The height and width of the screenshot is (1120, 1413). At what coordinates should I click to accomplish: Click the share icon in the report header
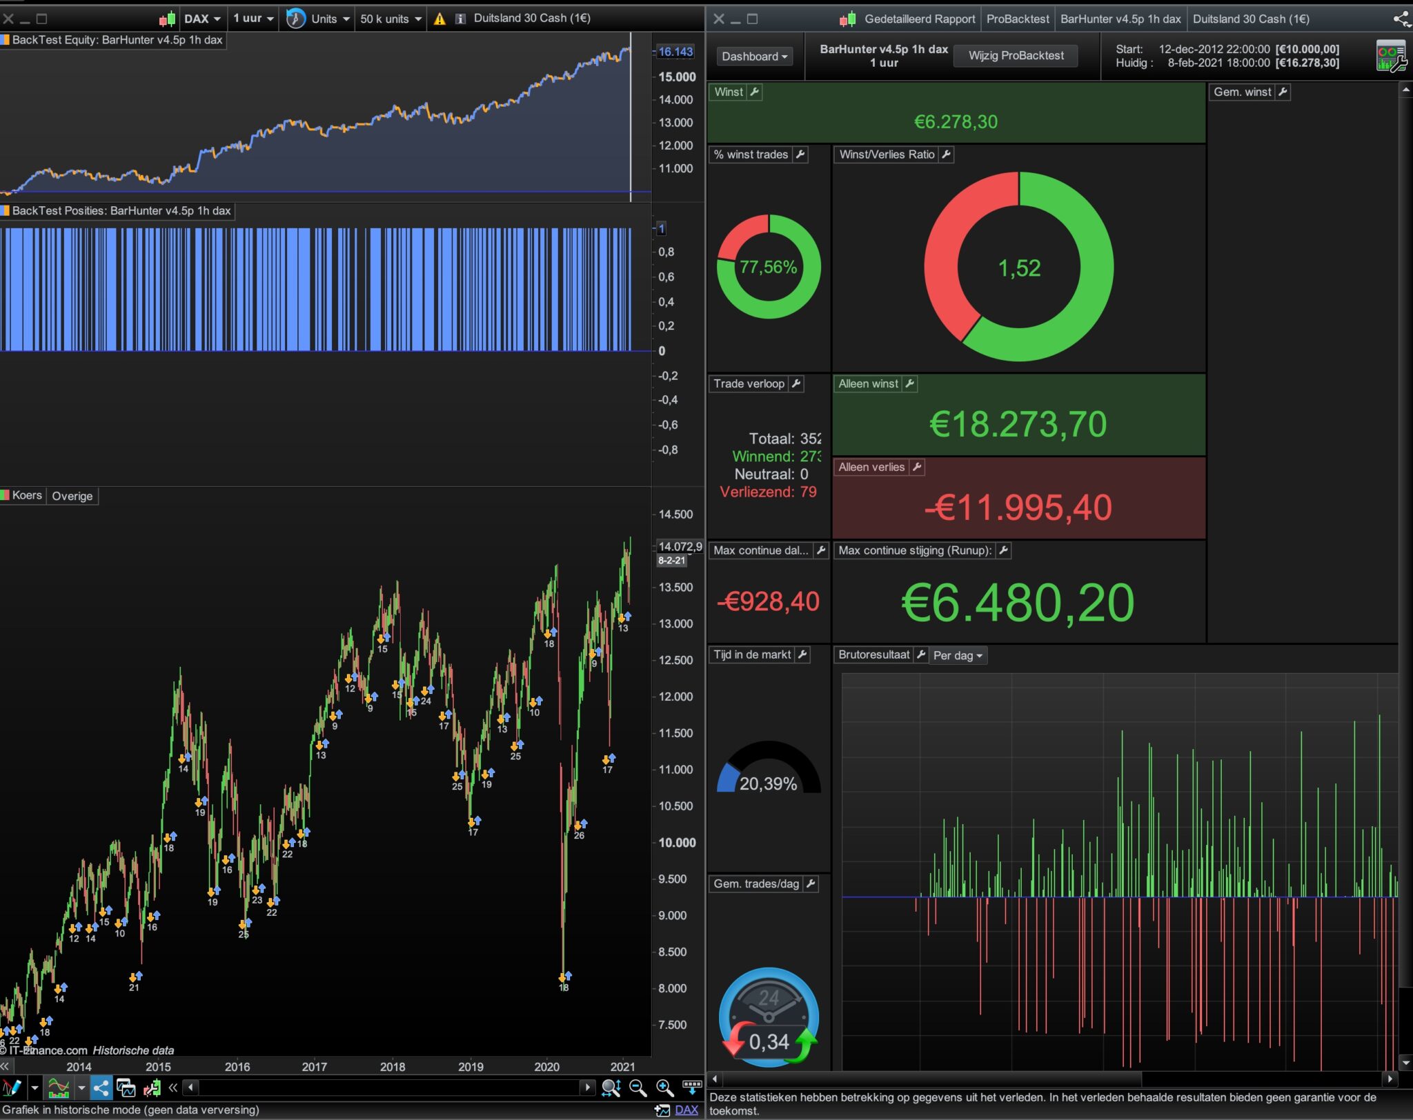pyautogui.click(x=1401, y=19)
